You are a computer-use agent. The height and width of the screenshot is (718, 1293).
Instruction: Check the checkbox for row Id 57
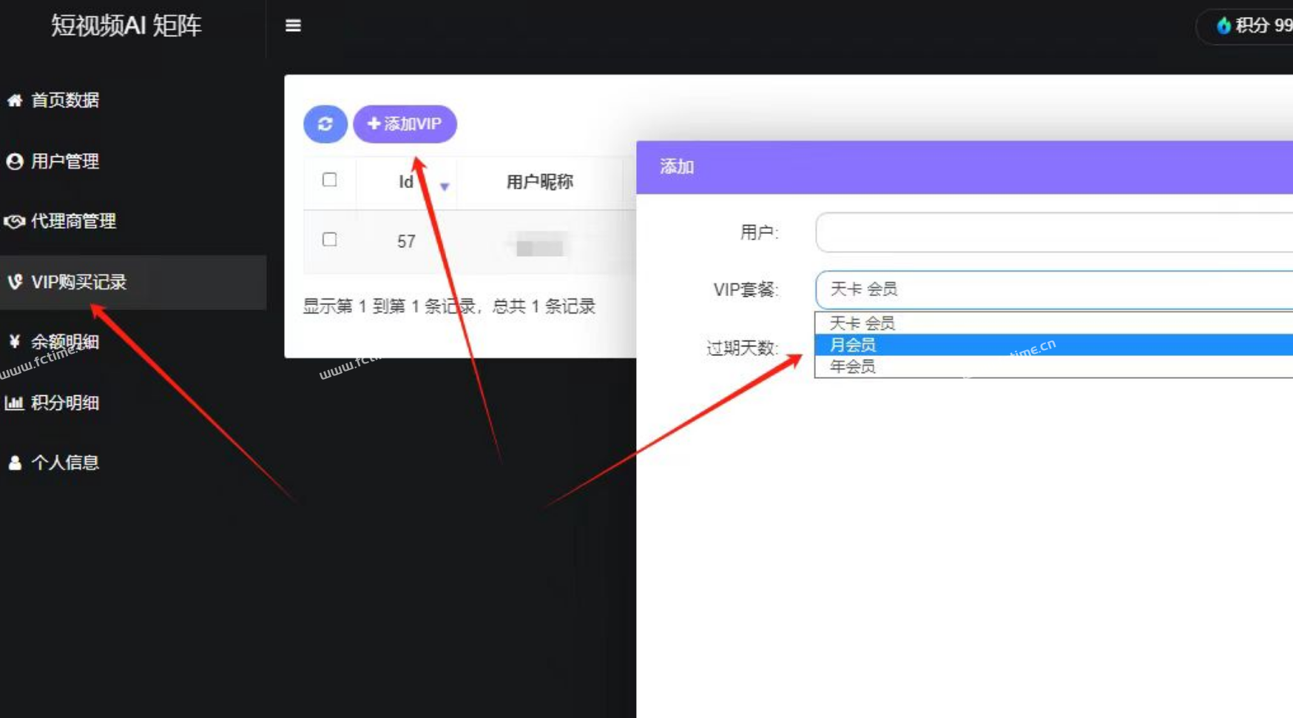click(330, 240)
